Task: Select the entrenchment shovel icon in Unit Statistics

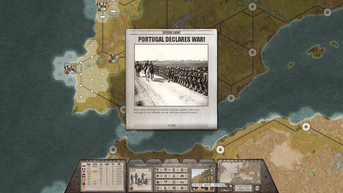Action: click(174, 170)
